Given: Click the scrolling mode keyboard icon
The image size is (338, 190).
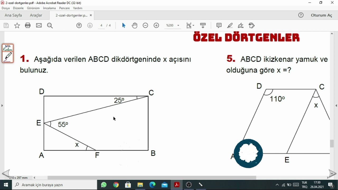Looking at the screenshot, I should pyautogui.click(x=203, y=26).
